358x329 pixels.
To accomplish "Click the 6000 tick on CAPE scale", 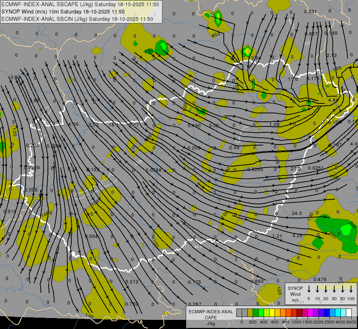I will tap(352, 322).
